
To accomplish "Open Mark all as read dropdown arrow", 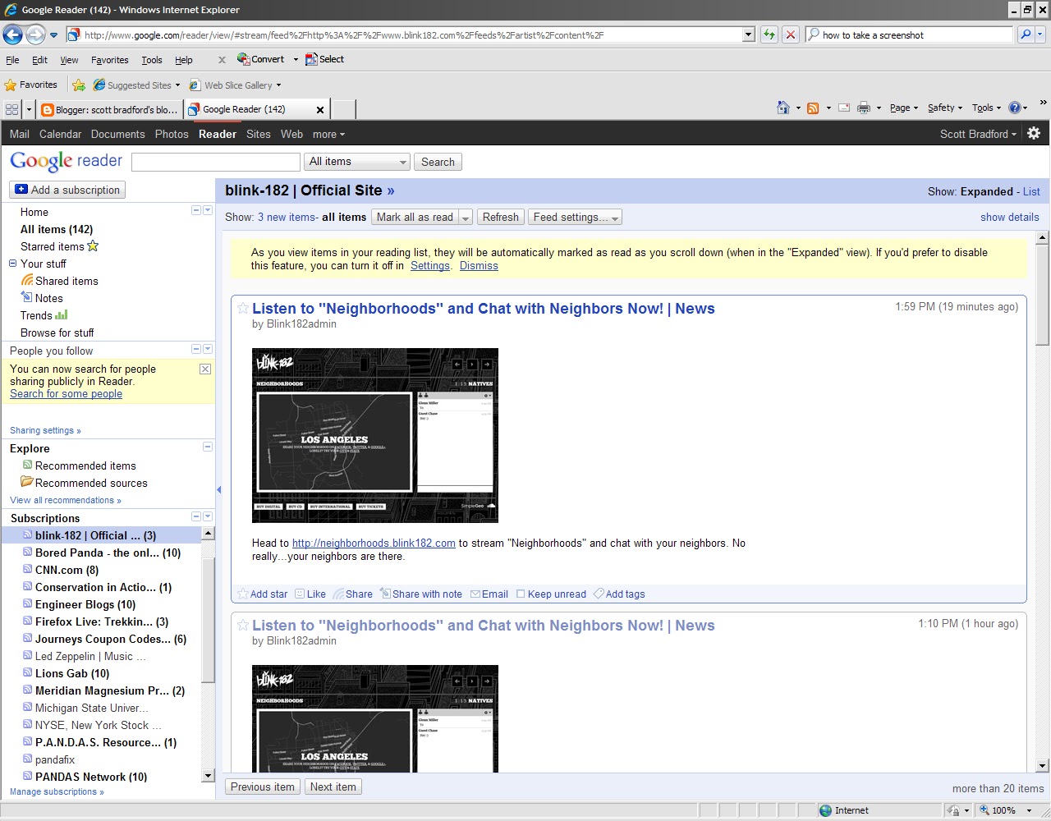I will 466,218.
